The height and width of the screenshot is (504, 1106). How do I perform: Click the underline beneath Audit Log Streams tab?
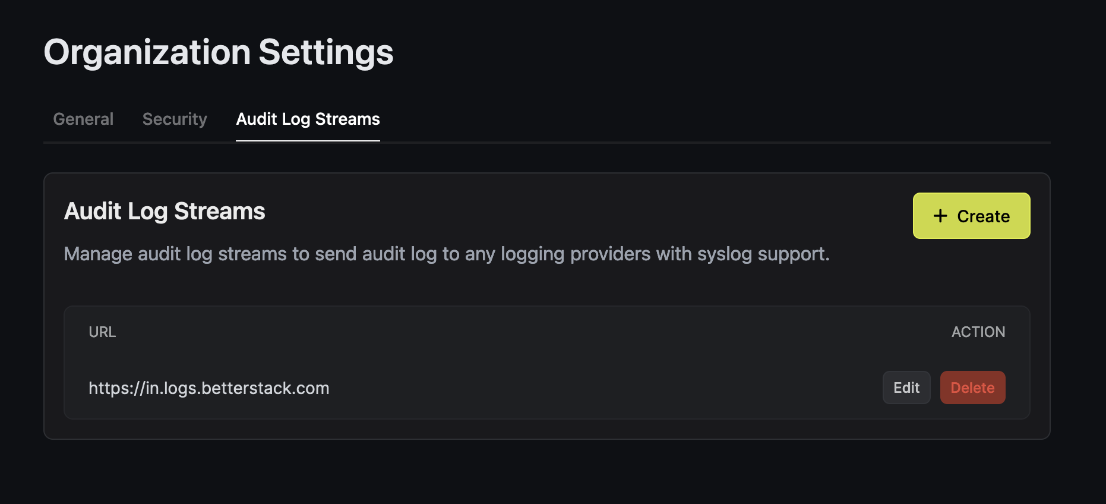308,141
